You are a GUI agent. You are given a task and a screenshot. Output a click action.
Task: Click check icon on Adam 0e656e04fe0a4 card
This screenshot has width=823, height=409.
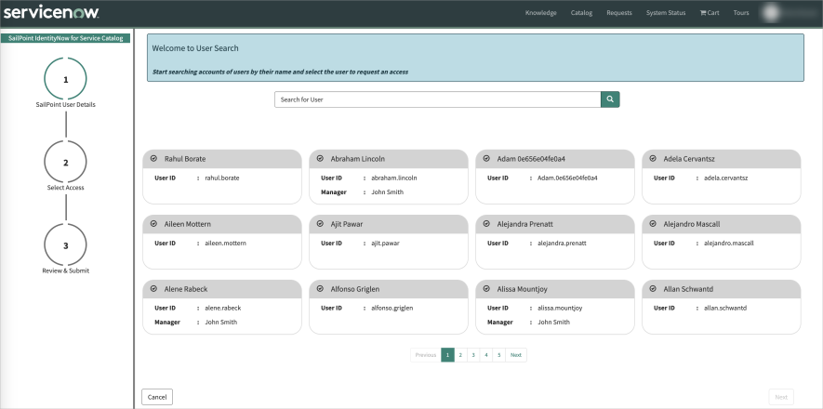pyautogui.click(x=486, y=158)
